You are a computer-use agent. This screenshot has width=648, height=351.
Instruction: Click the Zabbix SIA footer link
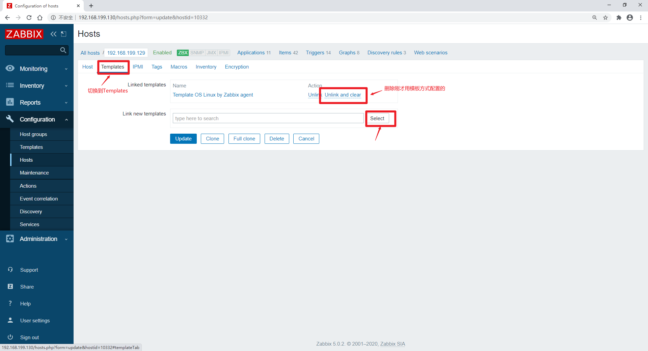[x=393, y=344]
